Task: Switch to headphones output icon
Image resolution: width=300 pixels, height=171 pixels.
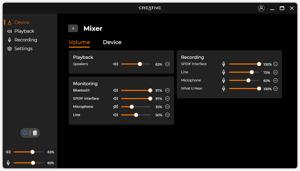Action: coord(25,133)
